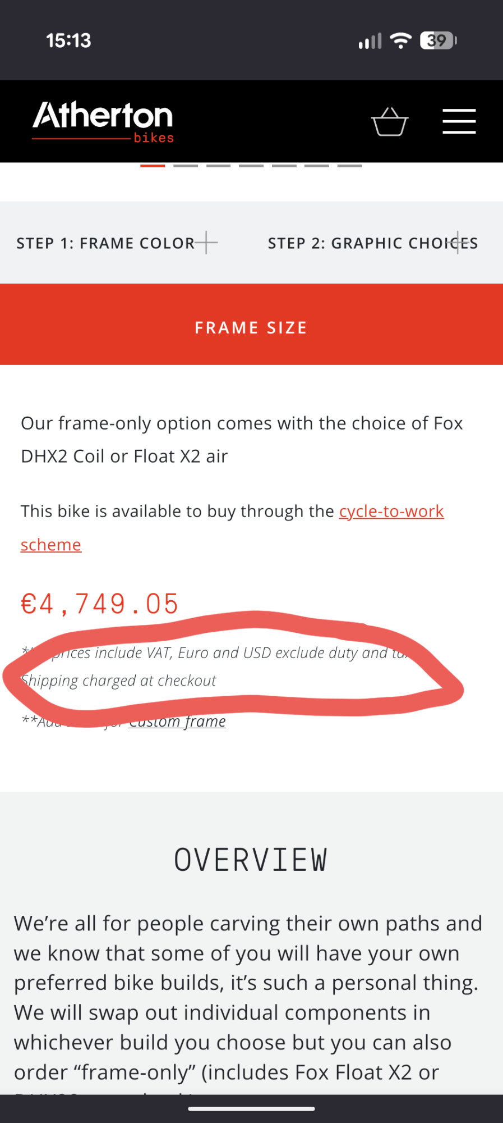This screenshot has width=503, height=1123.
Task: Open the shopping basket
Action: [x=390, y=121]
